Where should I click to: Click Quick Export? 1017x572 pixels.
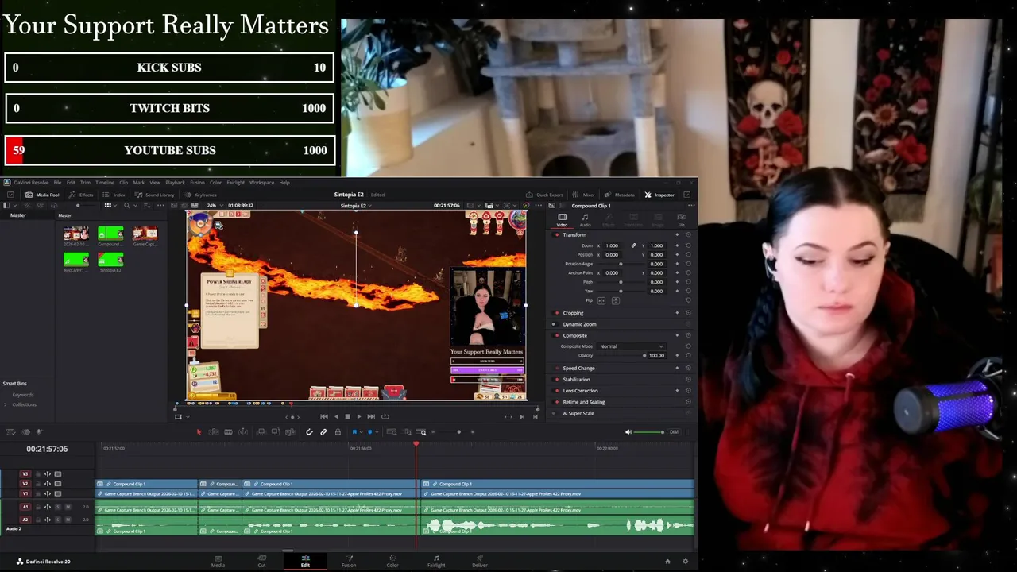pos(544,195)
